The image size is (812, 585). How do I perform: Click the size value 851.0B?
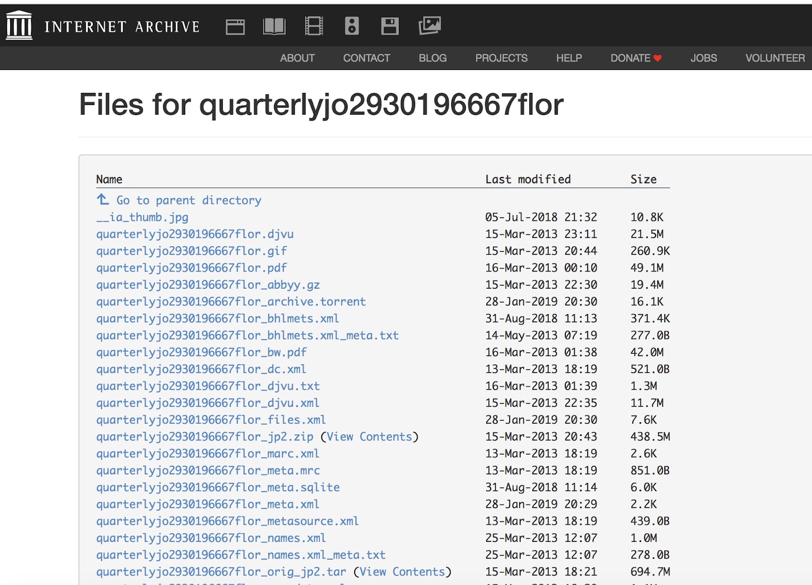point(650,470)
